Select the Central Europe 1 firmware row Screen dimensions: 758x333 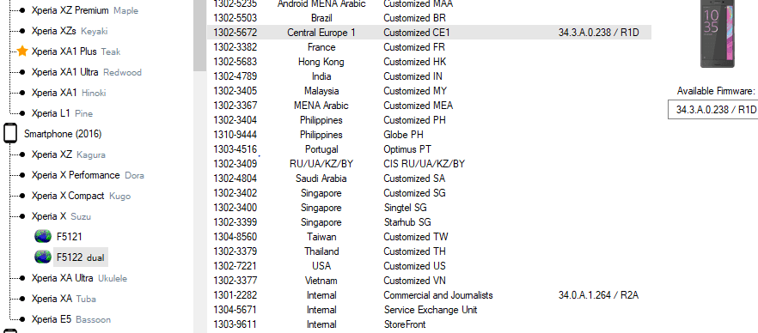[429, 33]
